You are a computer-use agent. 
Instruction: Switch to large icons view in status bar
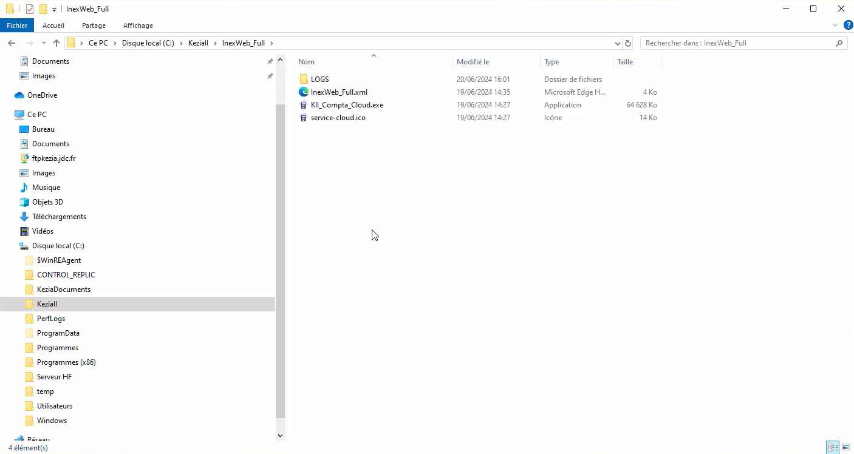tap(845, 447)
